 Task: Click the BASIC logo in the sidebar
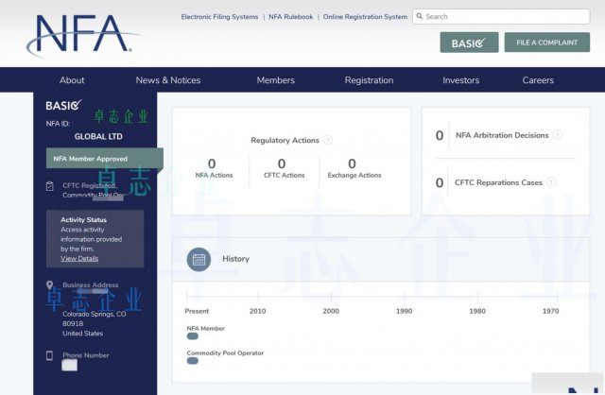[64, 105]
